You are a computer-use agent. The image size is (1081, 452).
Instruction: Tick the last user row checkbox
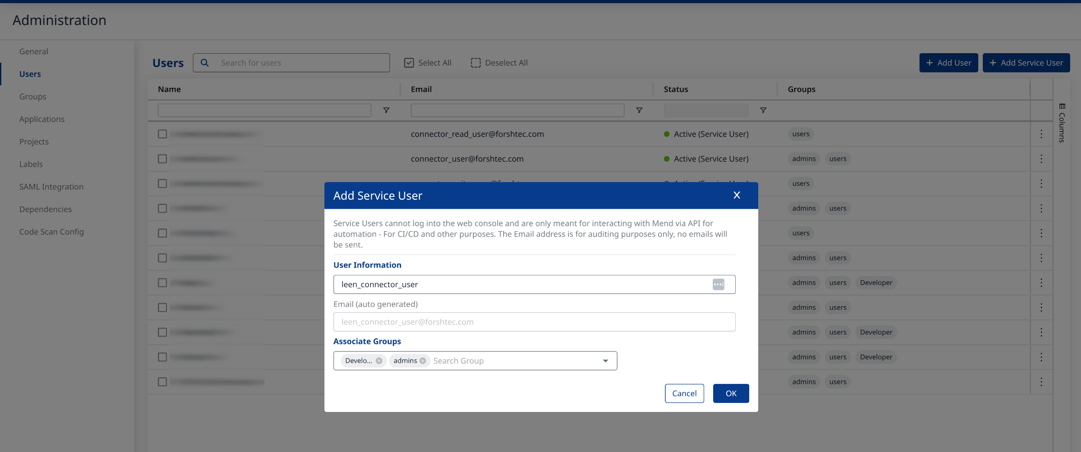tap(162, 382)
